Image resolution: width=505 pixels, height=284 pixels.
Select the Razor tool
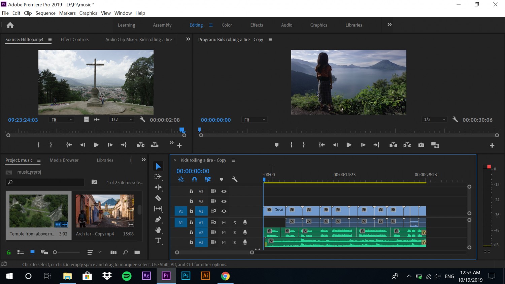coord(158,198)
